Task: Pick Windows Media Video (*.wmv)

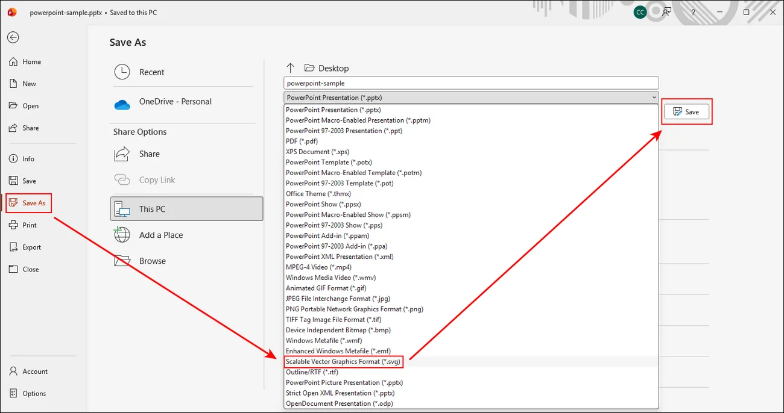Action: tap(471, 278)
